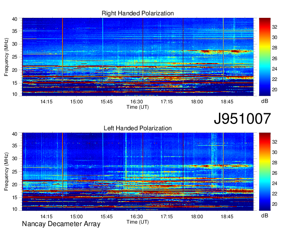Click the 30 frequency tick on Left Handed plot
Screen dimensions: 282x229
point(15,158)
